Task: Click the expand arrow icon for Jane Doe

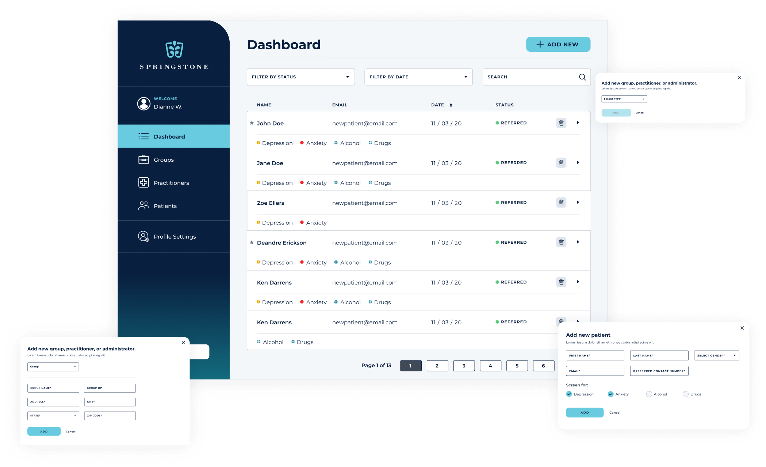Action: (x=578, y=162)
